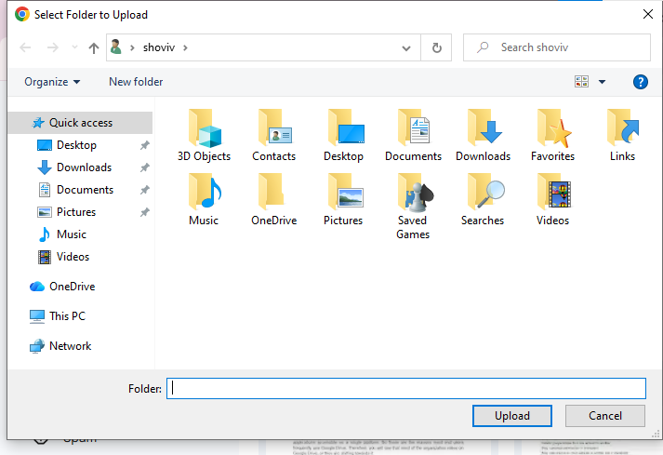Select Quick access in navigation pane

coord(80,123)
